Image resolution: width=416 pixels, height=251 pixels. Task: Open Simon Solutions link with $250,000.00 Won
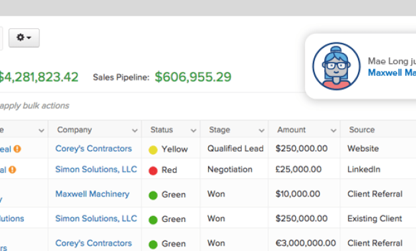[x=96, y=219]
